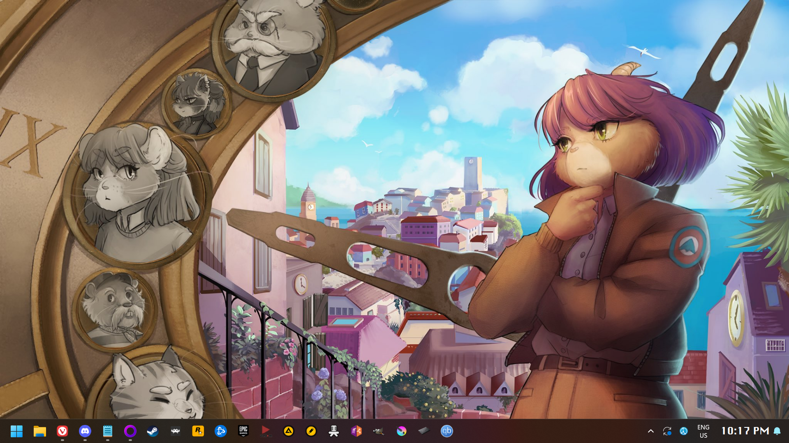Open the sync status tray icon
The height and width of the screenshot is (443, 789).
click(667, 431)
